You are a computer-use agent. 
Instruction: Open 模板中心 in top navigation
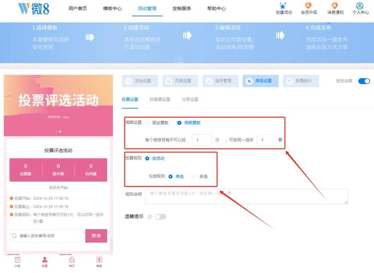coord(113,9)
